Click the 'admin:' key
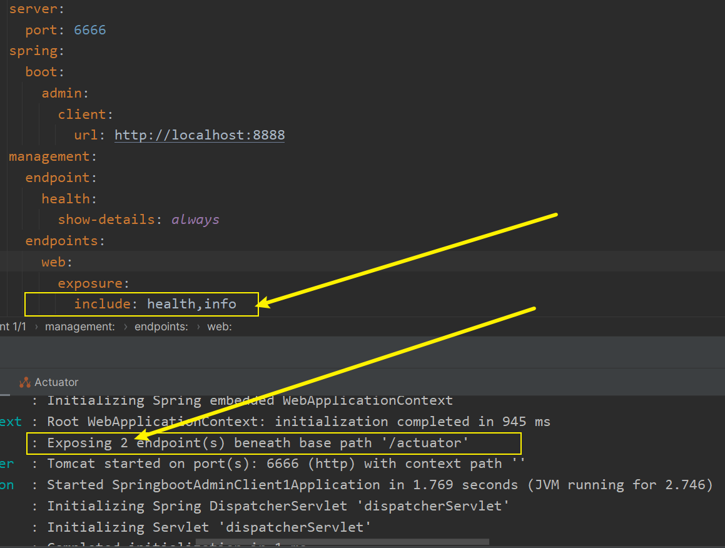This screenshot has height=548, width=725. coord(64,93)
